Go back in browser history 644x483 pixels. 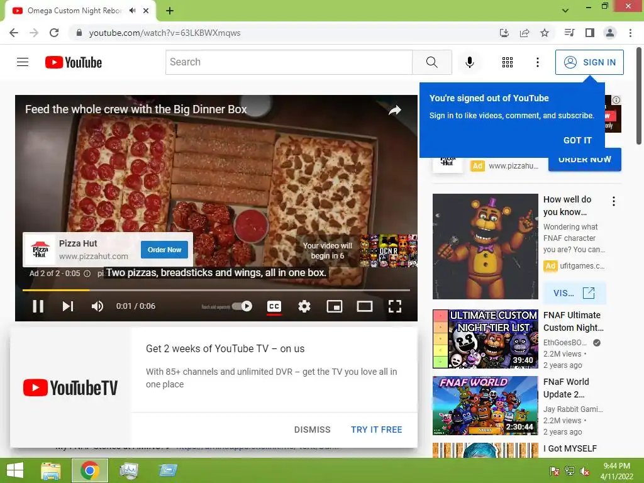pos(14,33)
